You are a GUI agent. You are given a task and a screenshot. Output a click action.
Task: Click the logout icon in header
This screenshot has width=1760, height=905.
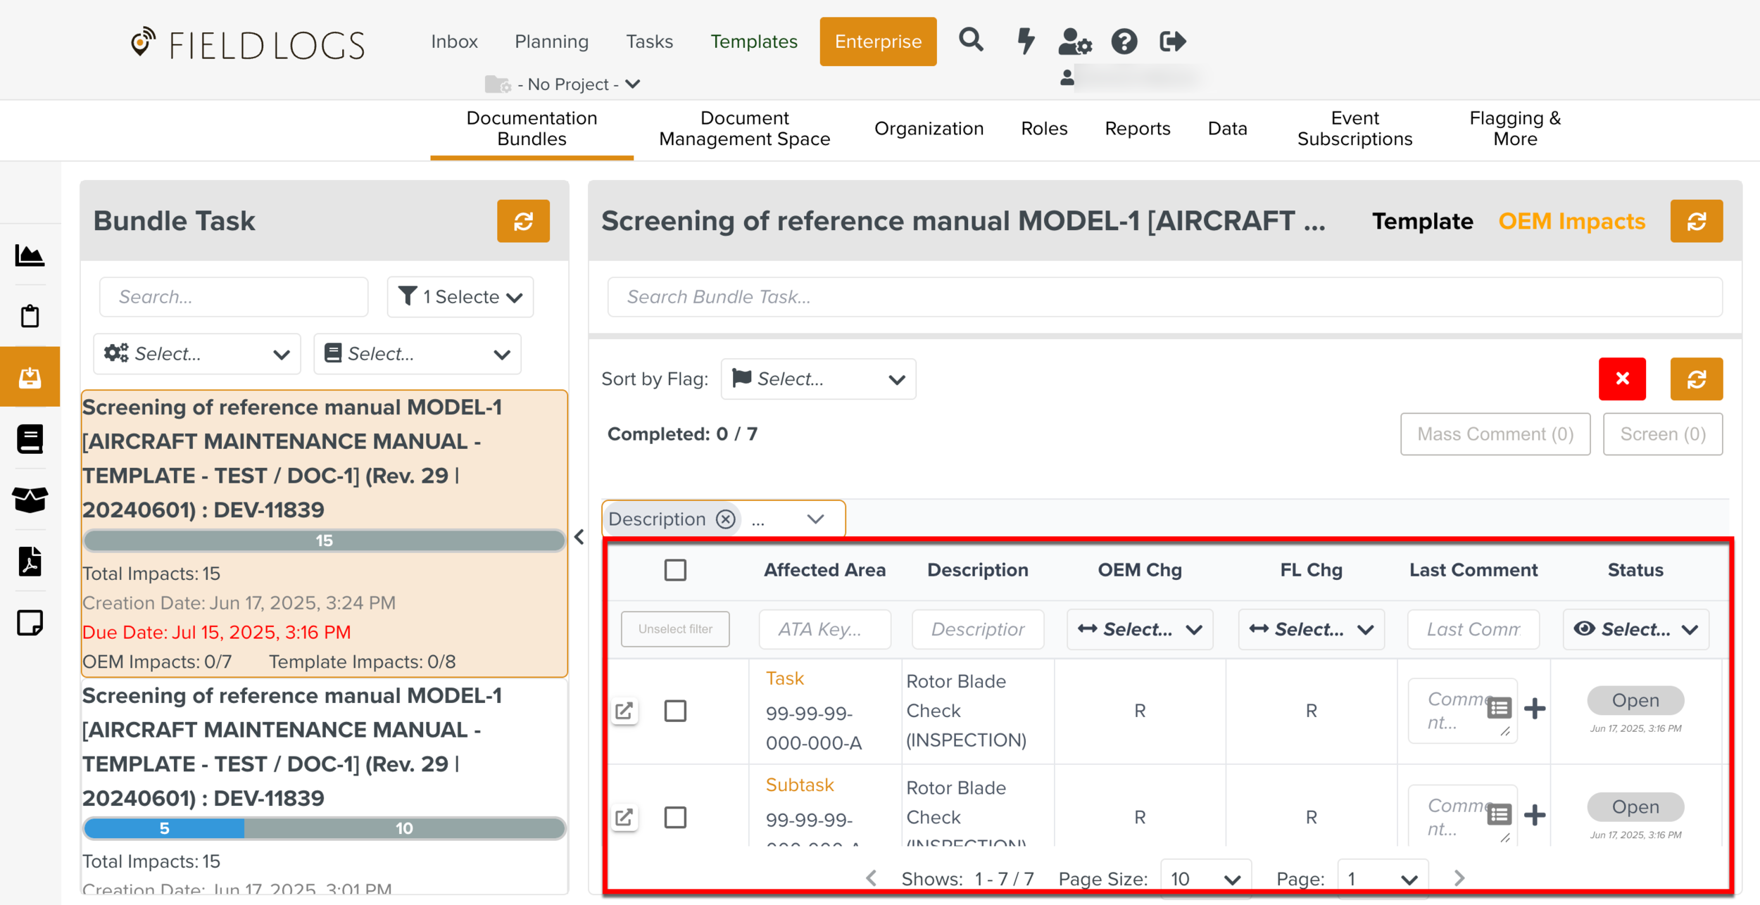[1172, 42]
